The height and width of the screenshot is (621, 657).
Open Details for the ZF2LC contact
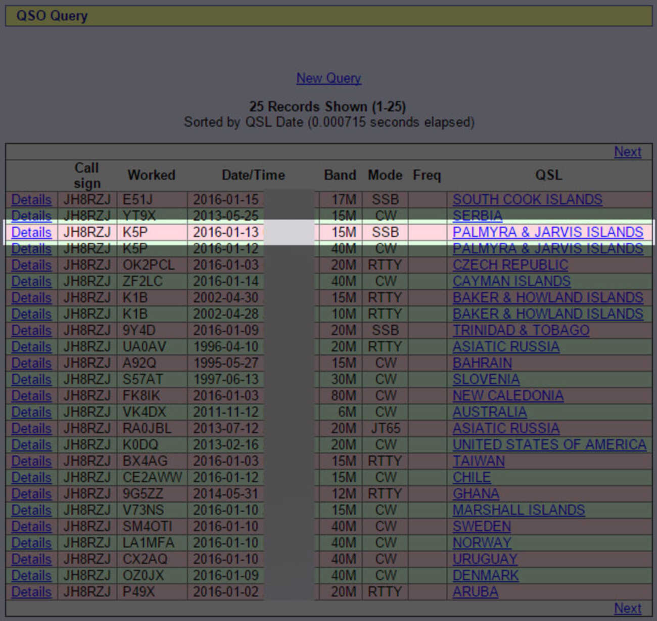31,281
